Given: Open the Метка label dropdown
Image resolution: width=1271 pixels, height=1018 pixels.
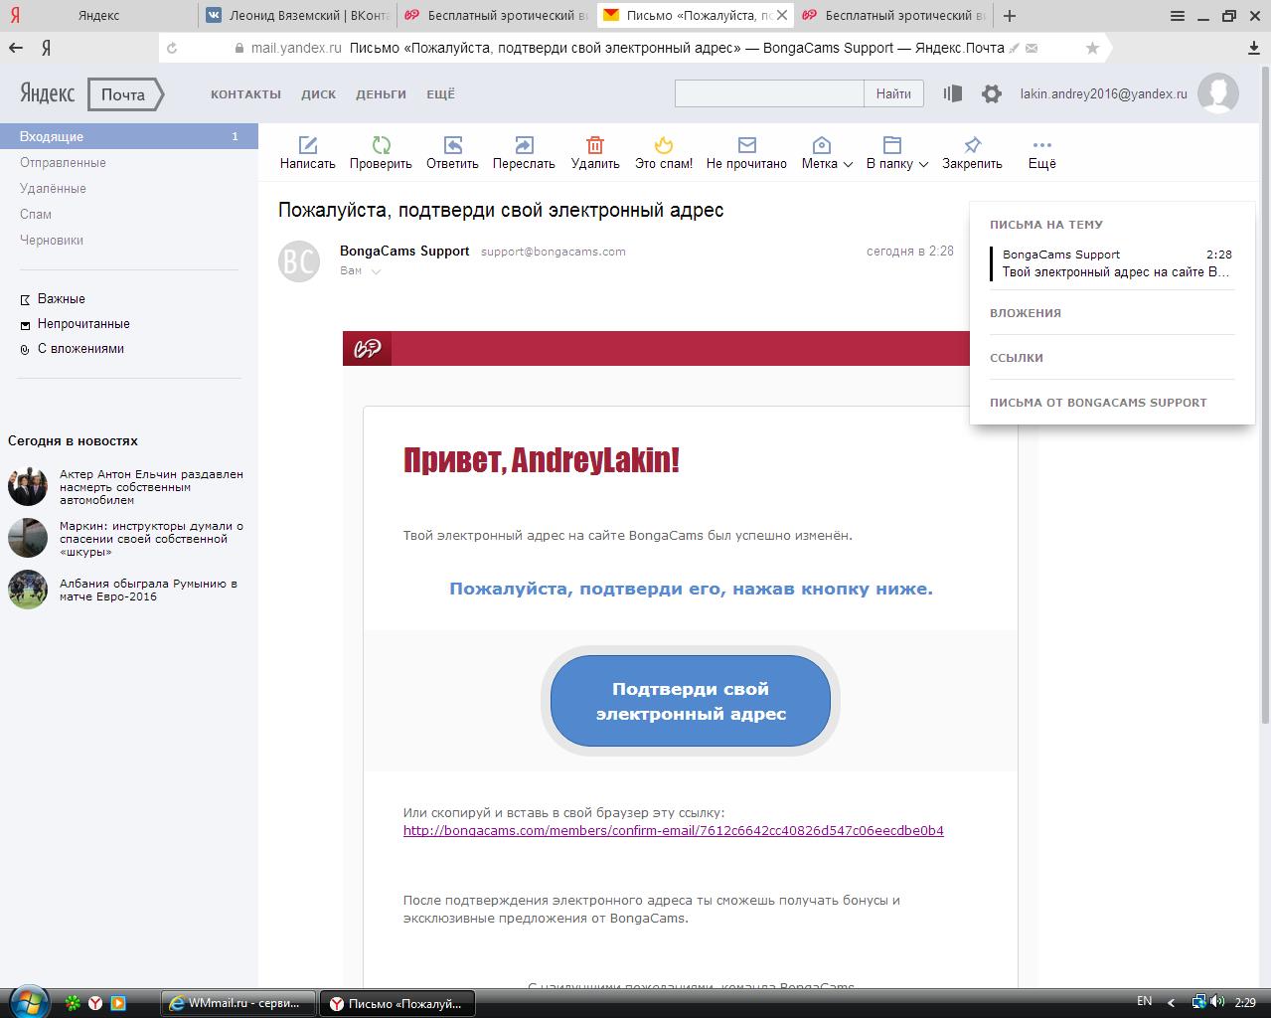Looking at the screenshot, I should coord(827,152).
